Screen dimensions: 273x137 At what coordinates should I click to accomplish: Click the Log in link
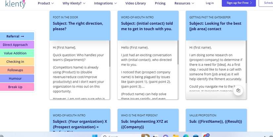point(210,3)
